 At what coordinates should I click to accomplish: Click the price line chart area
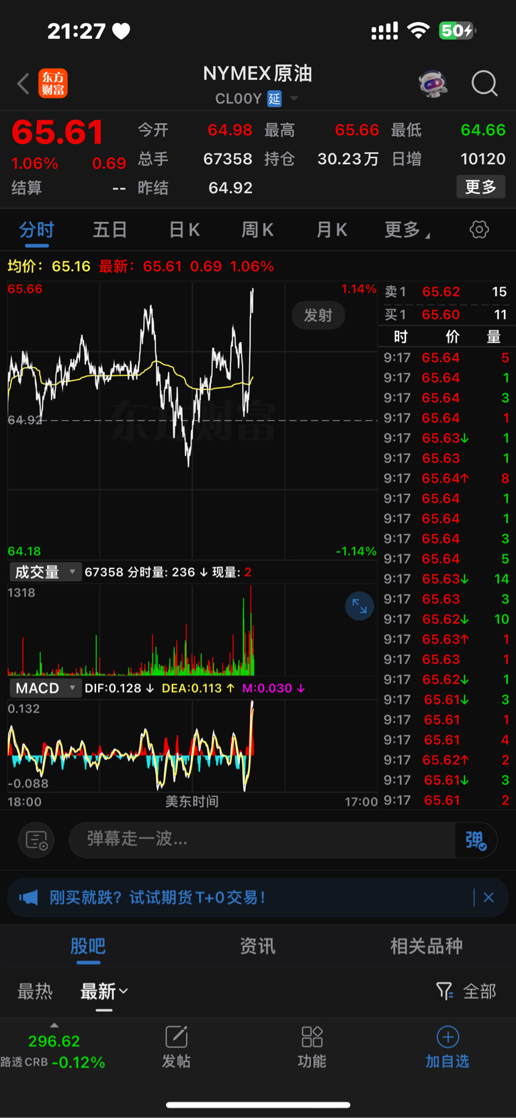click(192, 420)
